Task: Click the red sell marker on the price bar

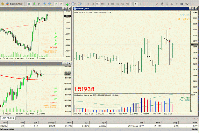Action: [169, 41]
